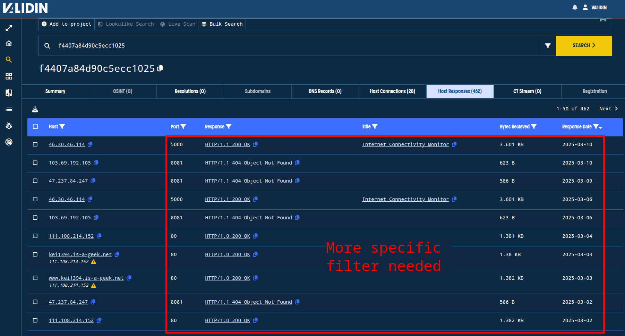Copy host www.kei1394.is-a-geek.net

pos(129,278)
